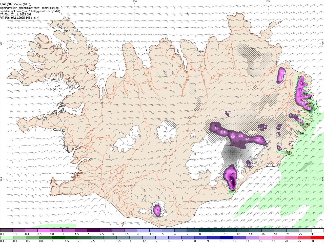Click the '2.7' snowfall value on the map

tap(233, 180)
